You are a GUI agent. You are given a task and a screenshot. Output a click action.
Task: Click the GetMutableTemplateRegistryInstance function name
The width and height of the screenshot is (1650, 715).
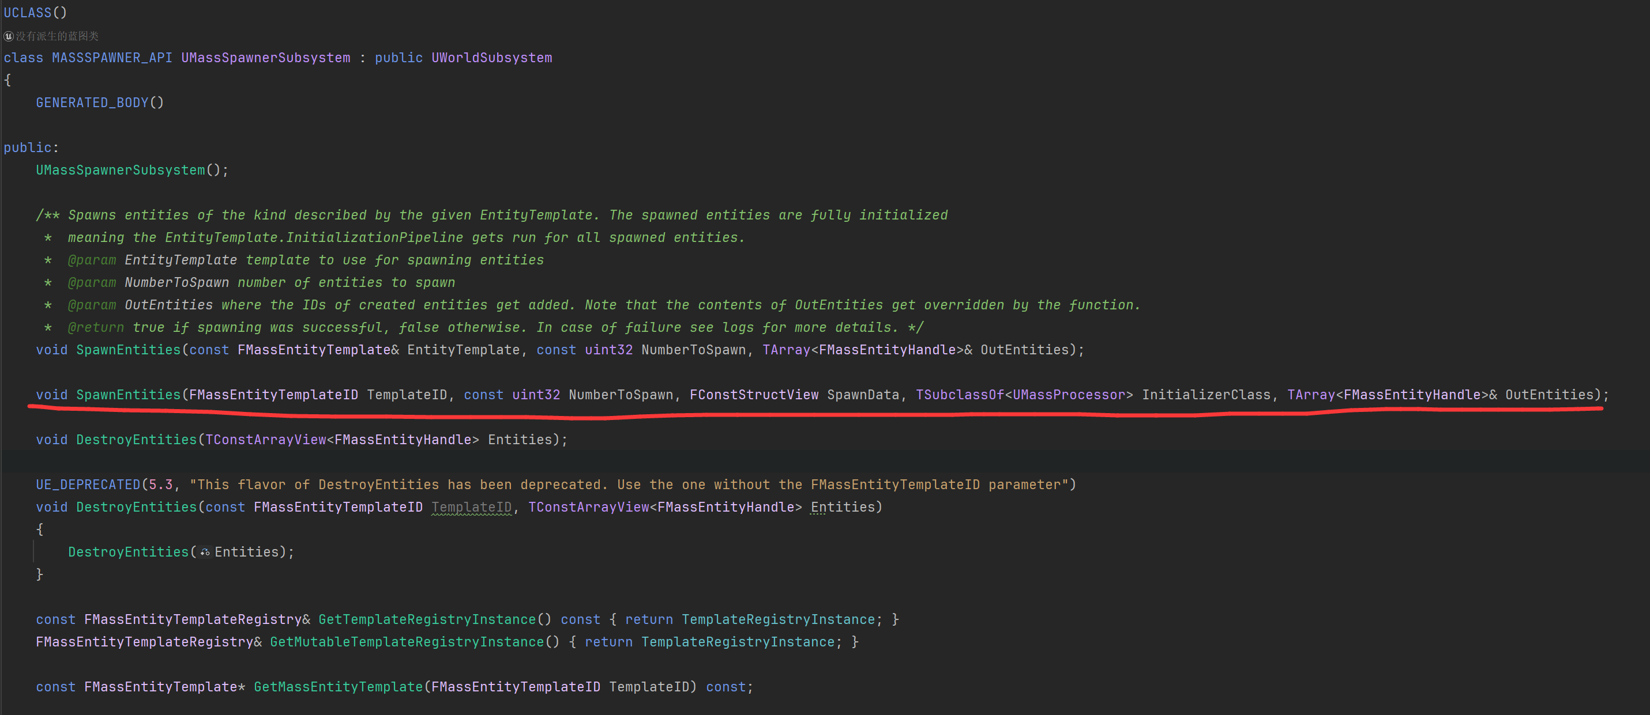407,642
